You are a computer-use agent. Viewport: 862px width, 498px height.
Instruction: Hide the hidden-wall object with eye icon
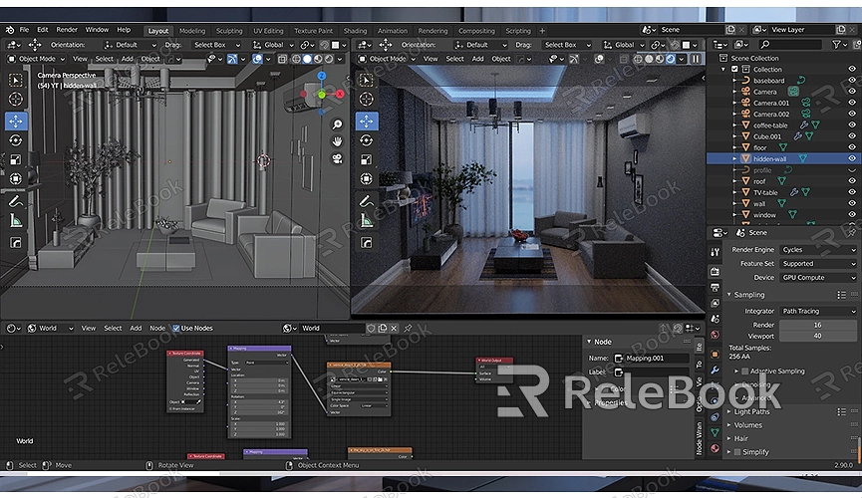pyautogui.click(x=852, y=158)
